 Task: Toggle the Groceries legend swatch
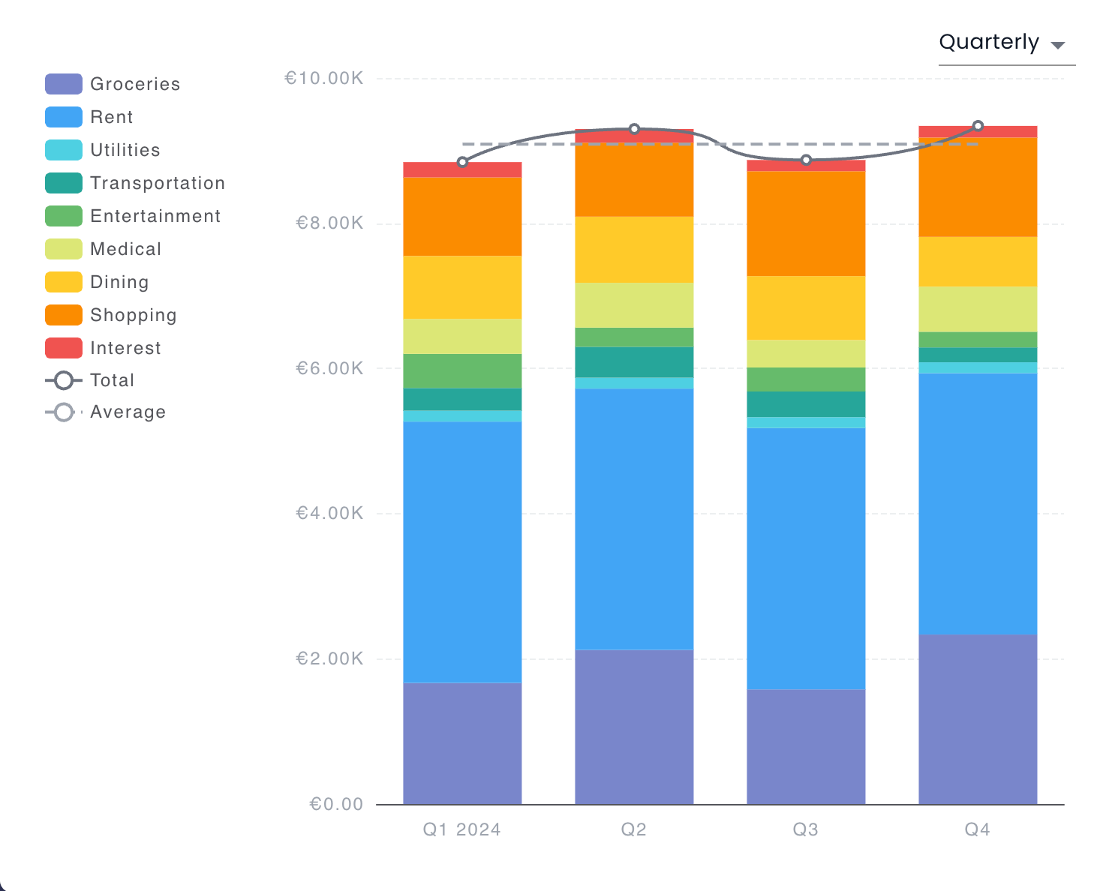[x=64, y=84]
